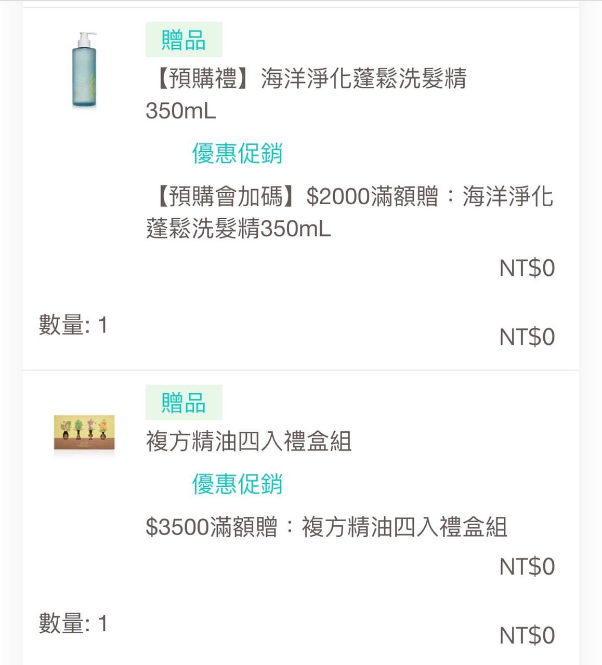Open 複方精油四入禮盒組 product title
Screen dimensions: 602x665
pyautogui.click(x=248, y=442)
